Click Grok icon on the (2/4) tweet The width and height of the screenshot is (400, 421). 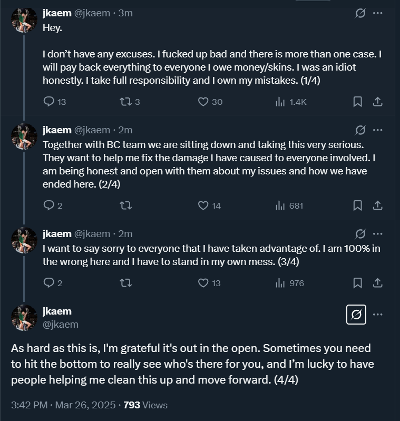360,130
